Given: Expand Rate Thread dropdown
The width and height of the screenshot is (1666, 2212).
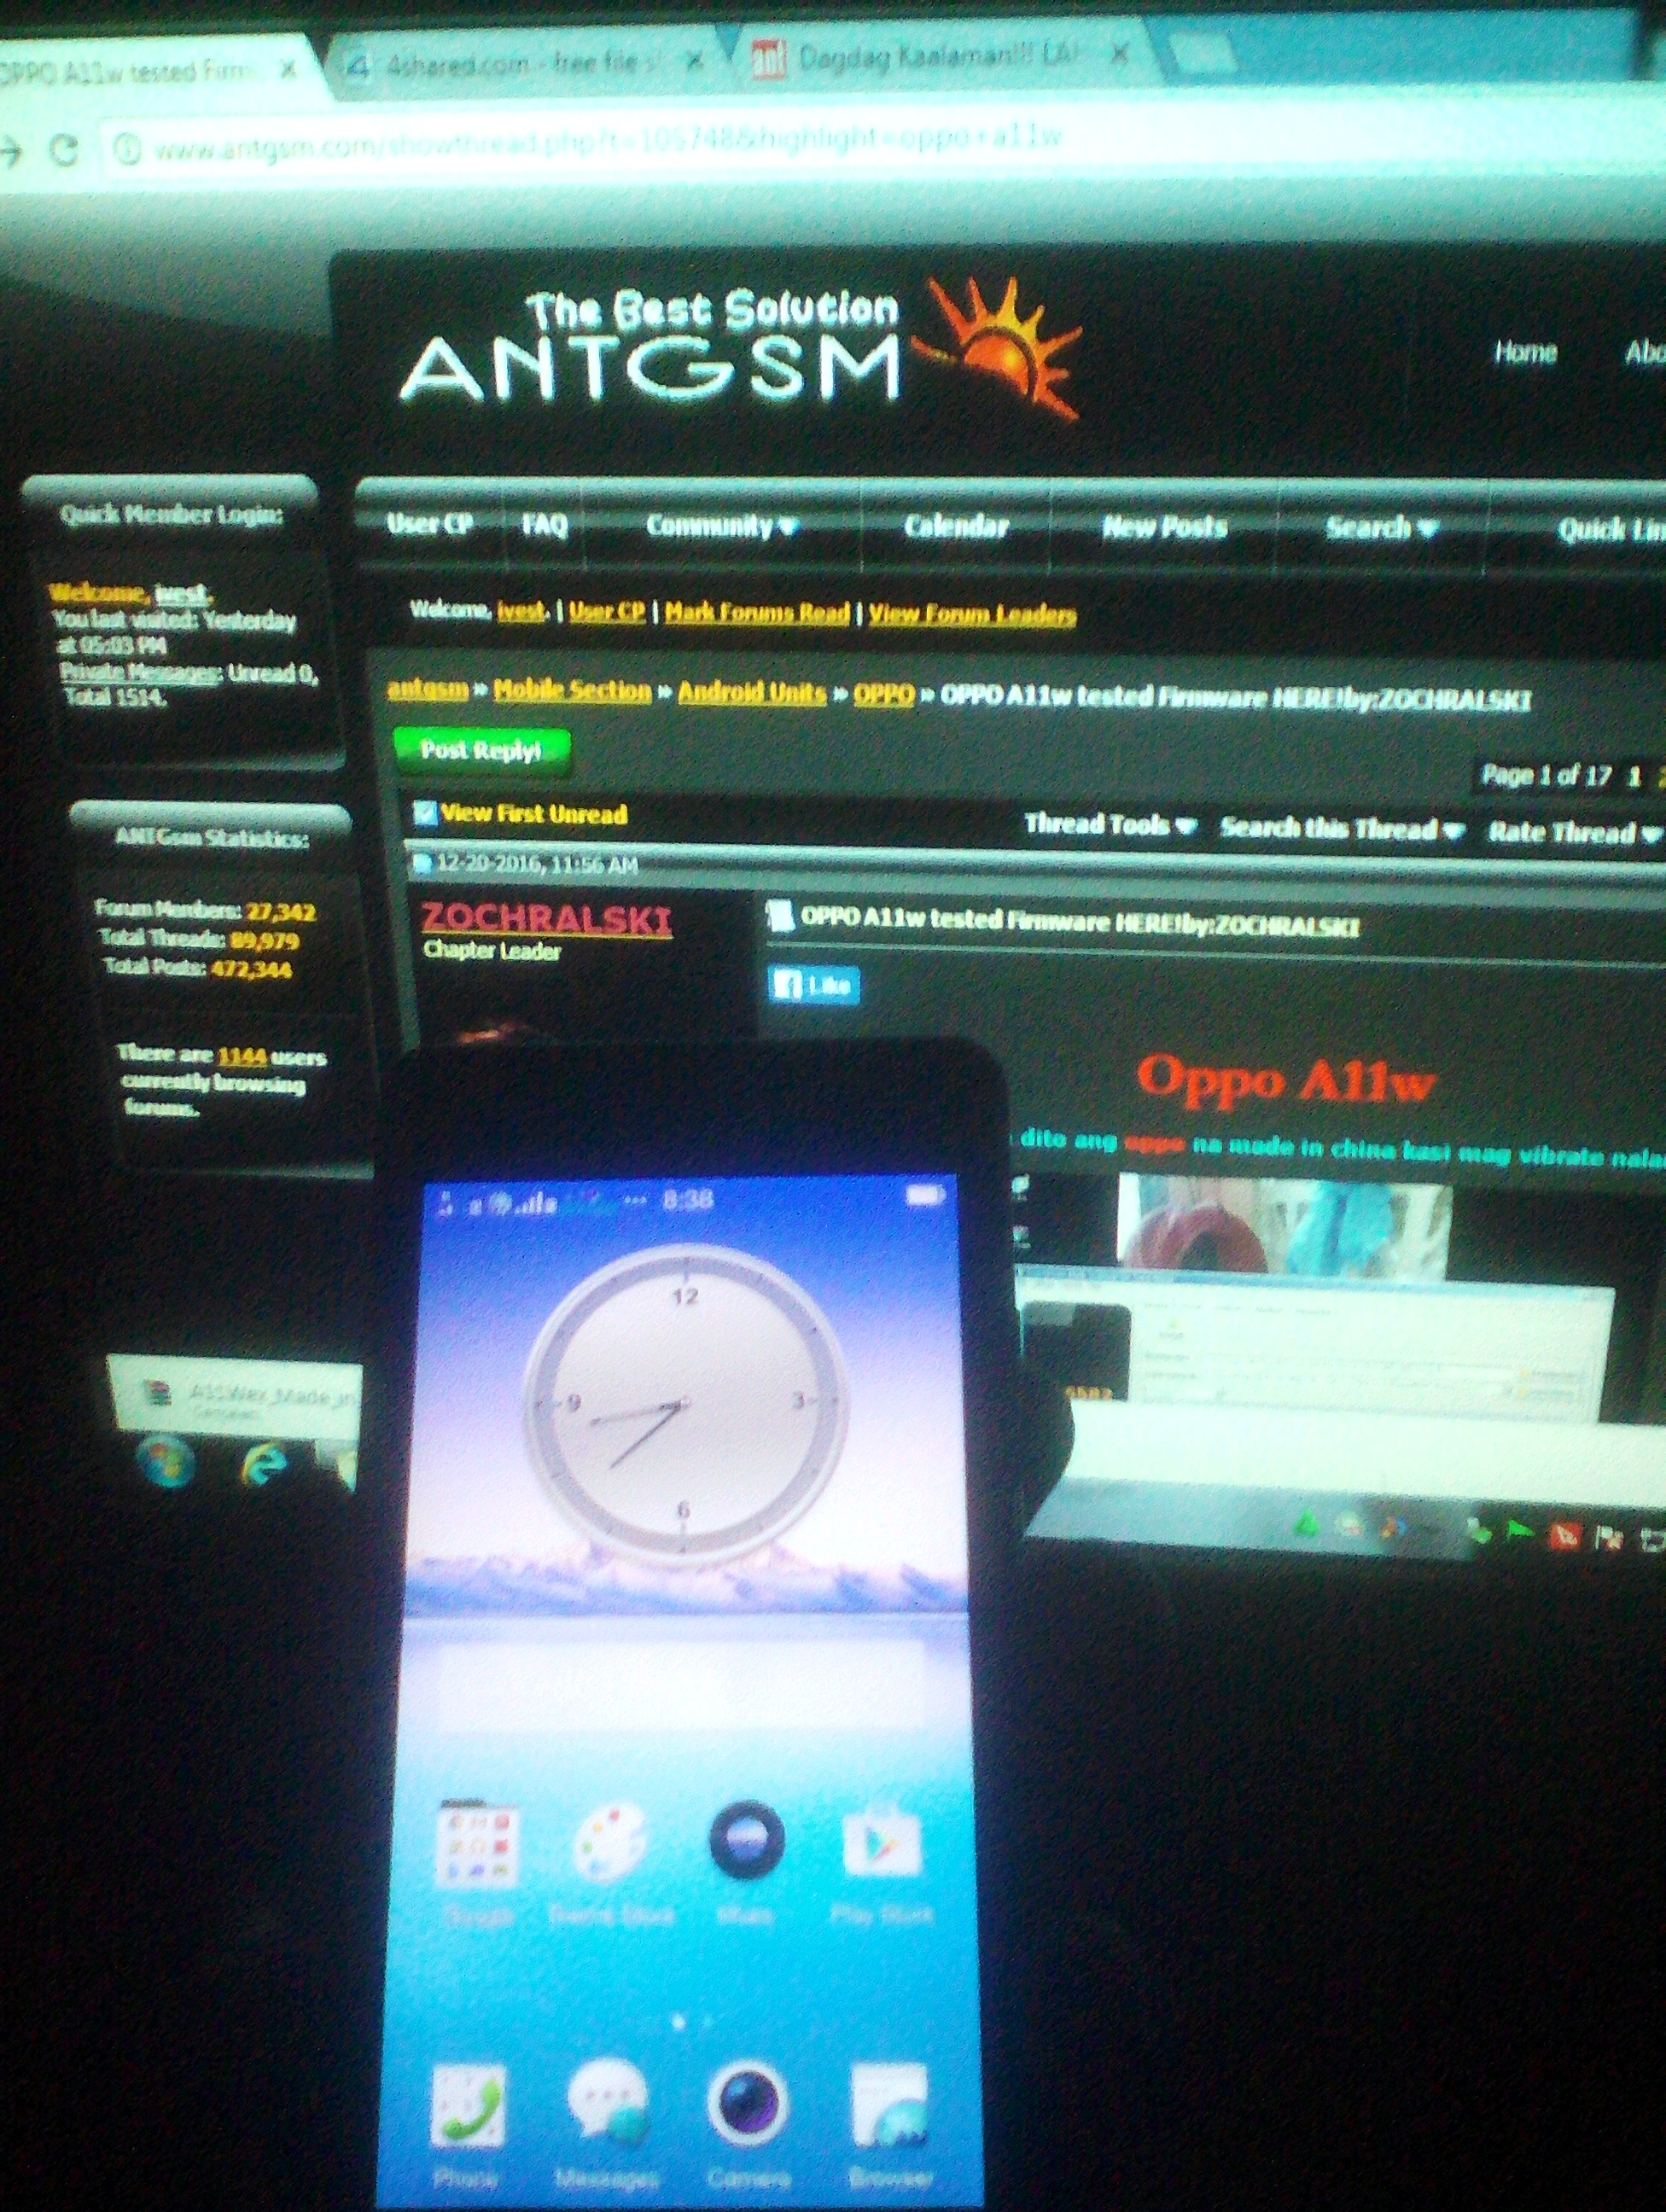Looking at the screenshot, I should pyautogui.click(x=1574, y=832).
